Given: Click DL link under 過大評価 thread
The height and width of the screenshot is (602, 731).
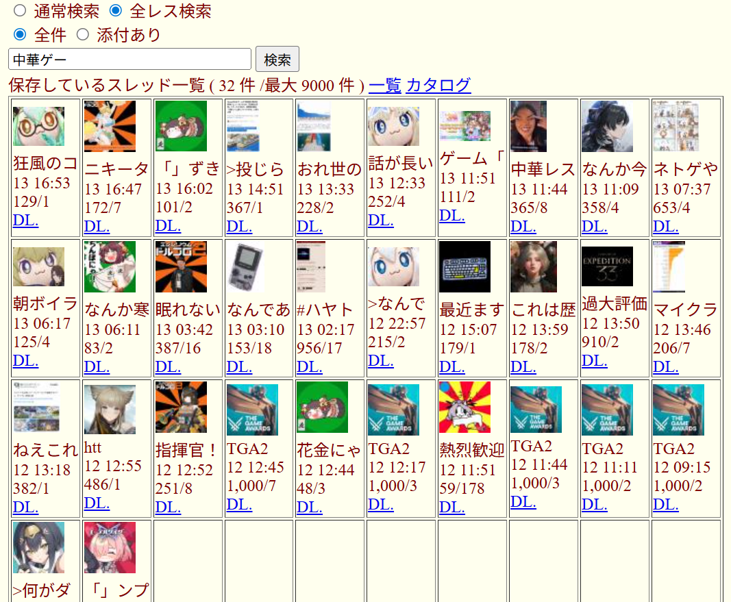Looking at the screenshot, I should pyautogui.click(x=595, y=361).
